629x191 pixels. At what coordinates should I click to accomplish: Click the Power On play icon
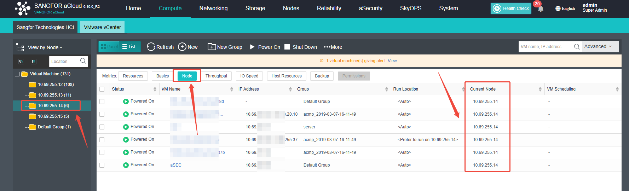pyautogui.click(x=252, y=47)
